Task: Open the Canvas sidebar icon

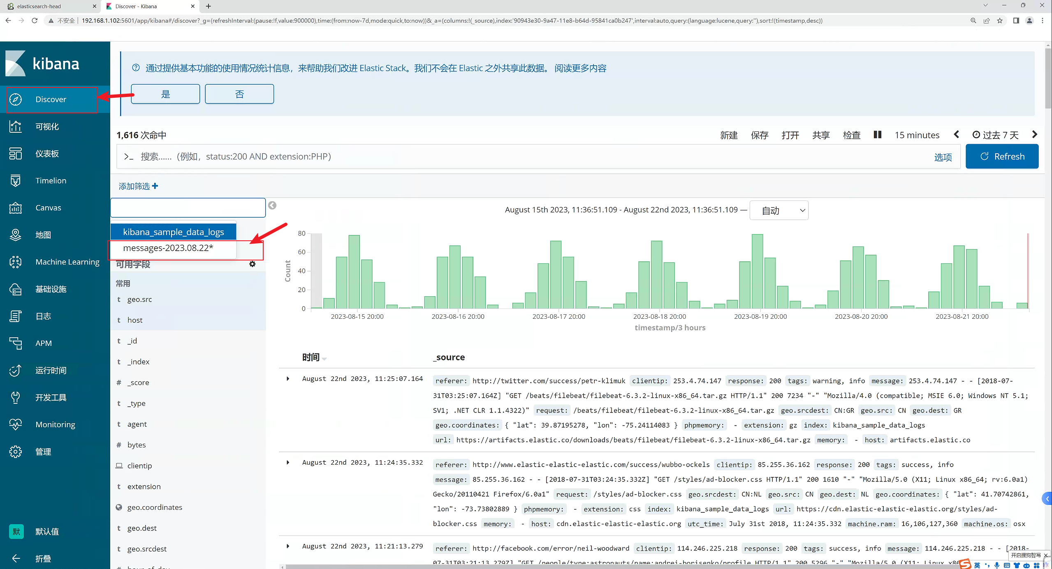Action: pos(15,208)
